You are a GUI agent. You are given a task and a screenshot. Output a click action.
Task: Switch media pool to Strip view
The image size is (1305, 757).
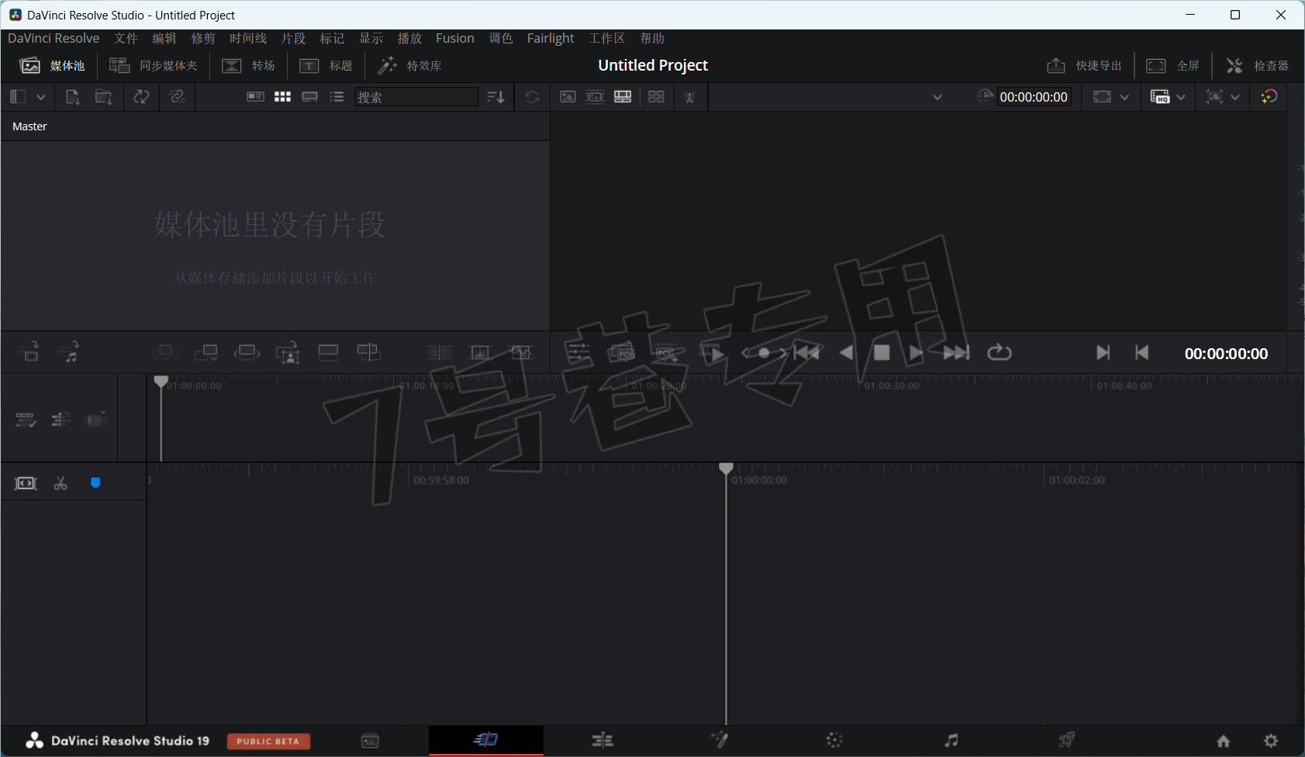click(309, 97)
